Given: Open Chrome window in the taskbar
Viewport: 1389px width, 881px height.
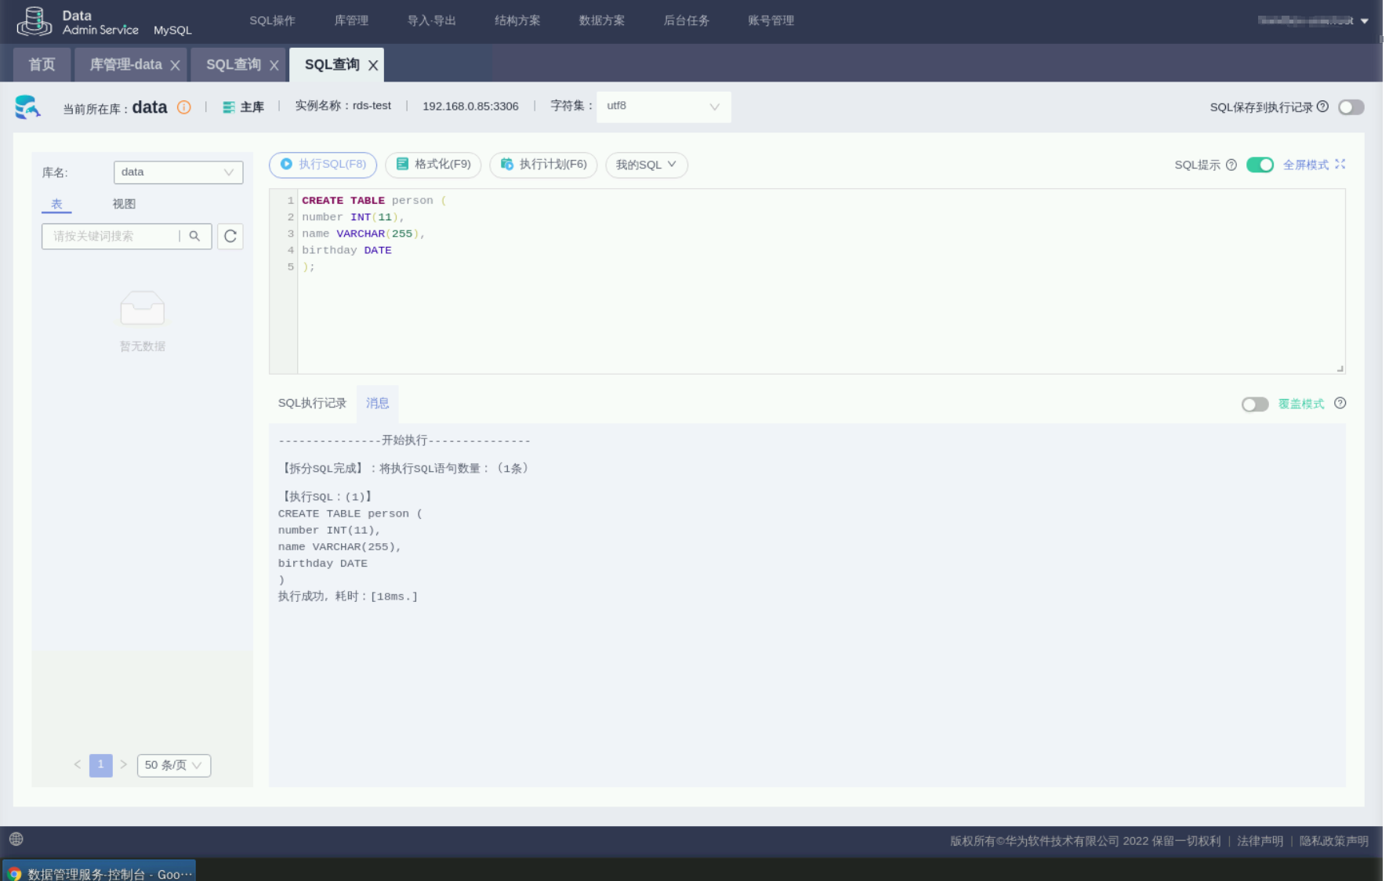Looking at the screenshot, I should (x=100, y=872).
